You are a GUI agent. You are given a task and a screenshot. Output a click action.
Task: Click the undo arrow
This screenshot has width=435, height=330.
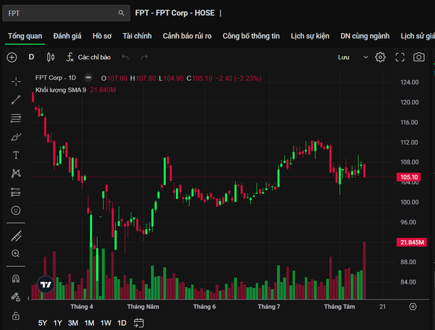[125, 57]
